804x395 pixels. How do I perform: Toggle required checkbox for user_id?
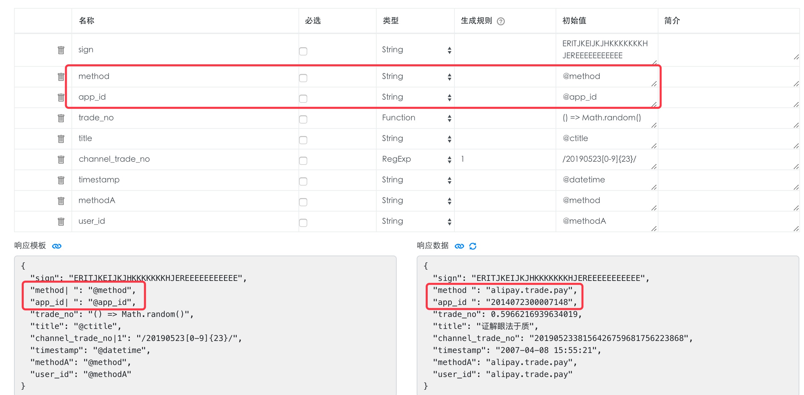(x=303, y=223)
